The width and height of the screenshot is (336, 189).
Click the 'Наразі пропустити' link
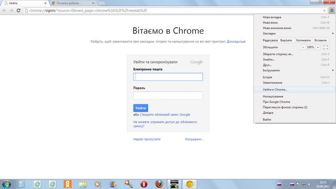pyautogui.click(x=147, y=139)
